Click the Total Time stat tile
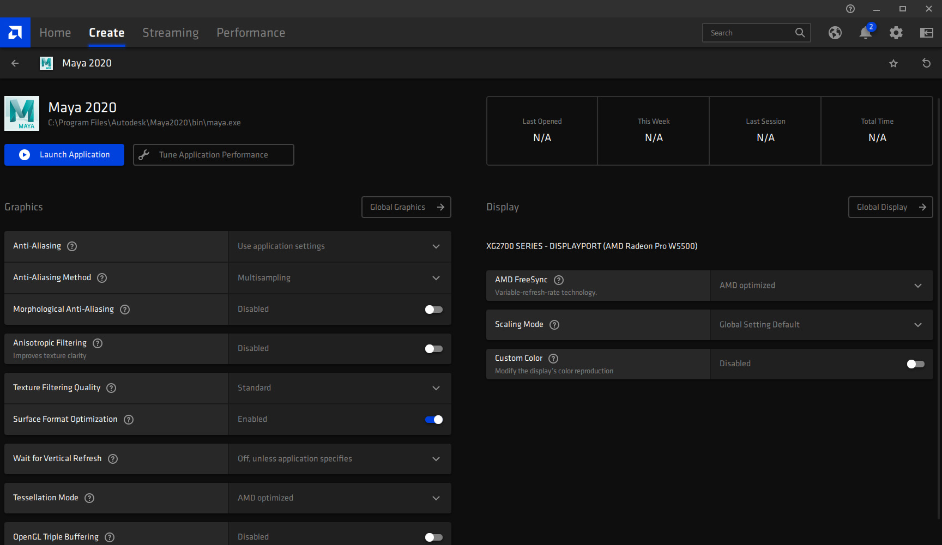 [x=877, y=131]
